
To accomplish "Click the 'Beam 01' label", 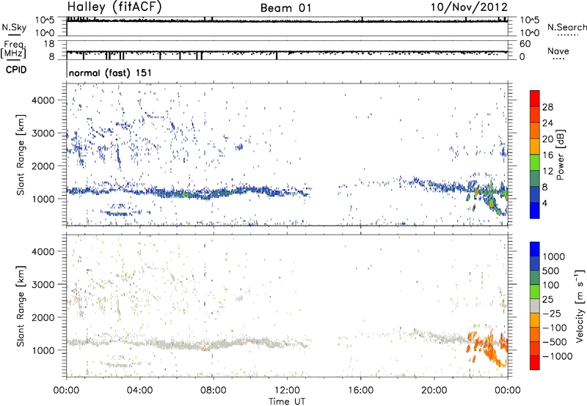I will click(285, 8).
